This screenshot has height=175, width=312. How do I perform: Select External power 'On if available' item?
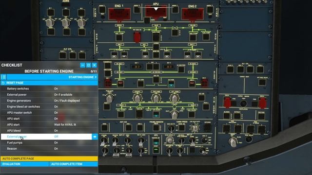(49, 95)
